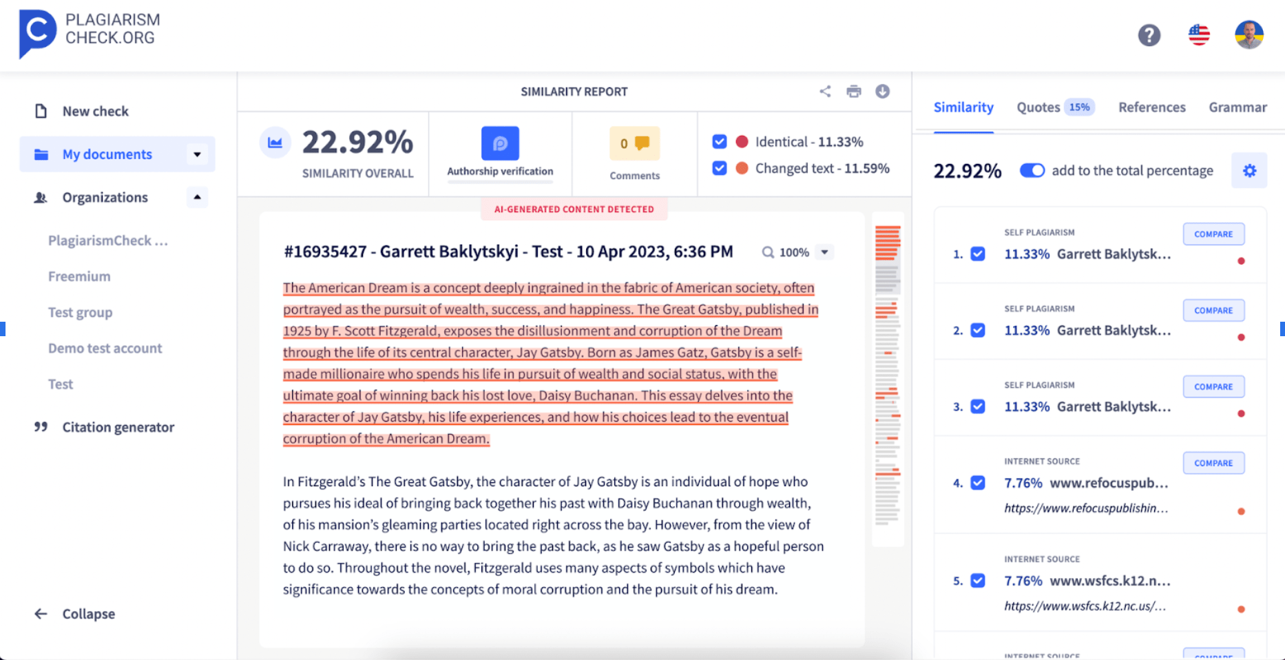Print the similarity report
This screenshot has width=1285, height=660.
pos(854,90)
